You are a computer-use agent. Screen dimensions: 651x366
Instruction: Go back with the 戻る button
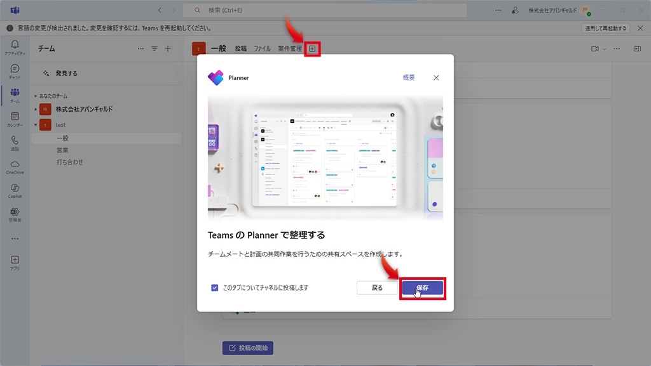click(377, 288)
